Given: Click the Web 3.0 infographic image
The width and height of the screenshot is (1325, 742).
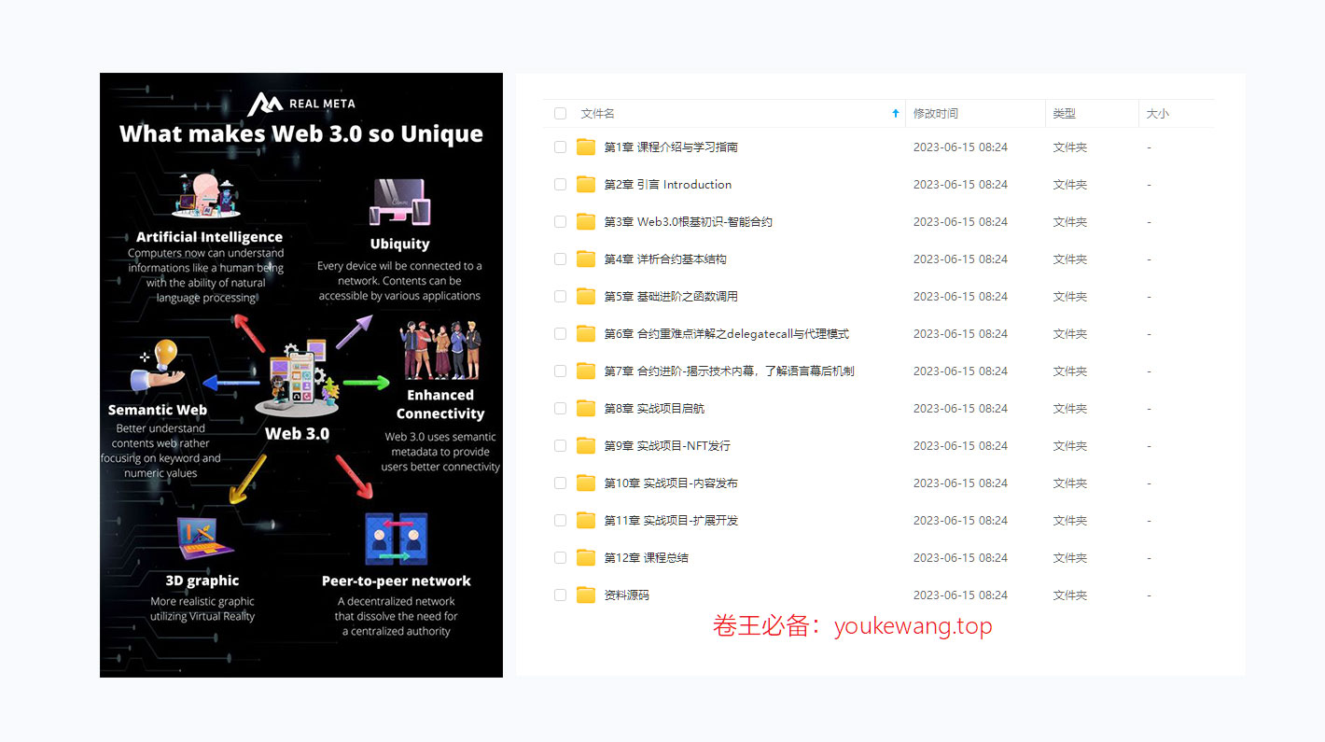Looking at the screenshot, I should (x=301, y=375).
